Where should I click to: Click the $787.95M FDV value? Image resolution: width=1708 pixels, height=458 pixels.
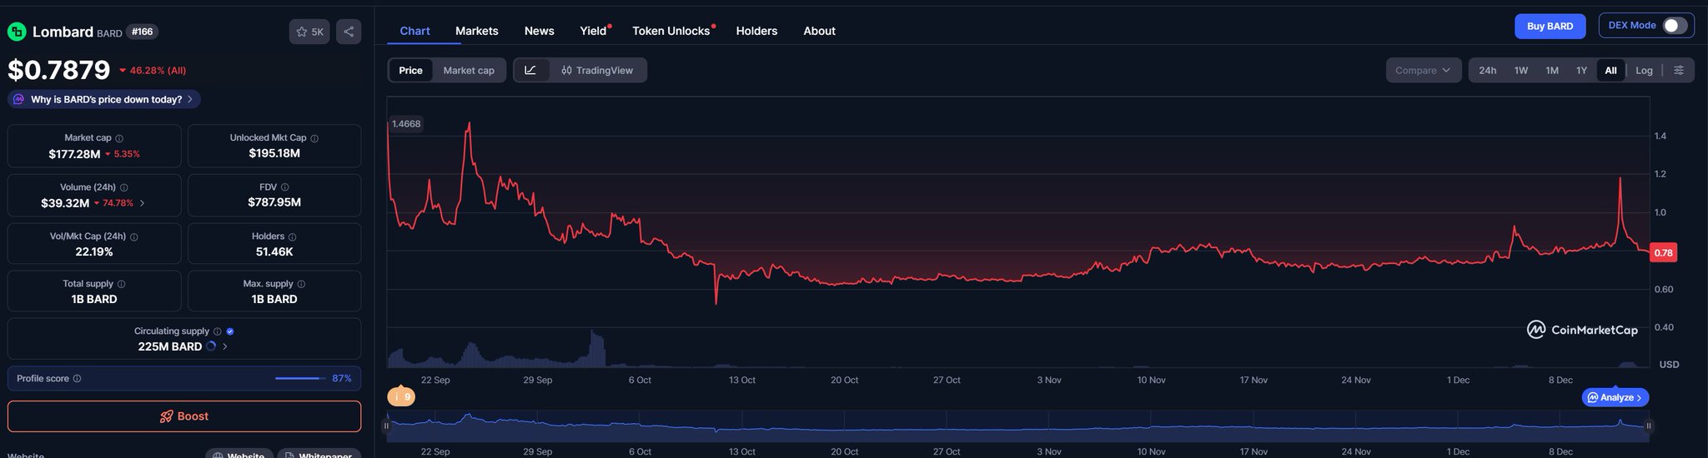pyautogui.click(x=274, y=202)
